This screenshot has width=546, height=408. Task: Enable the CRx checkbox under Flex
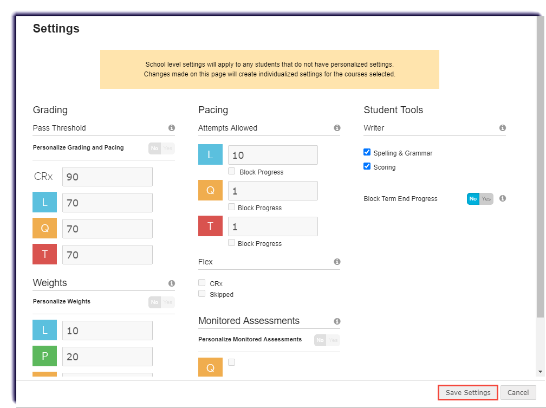[x=201, y=283]
